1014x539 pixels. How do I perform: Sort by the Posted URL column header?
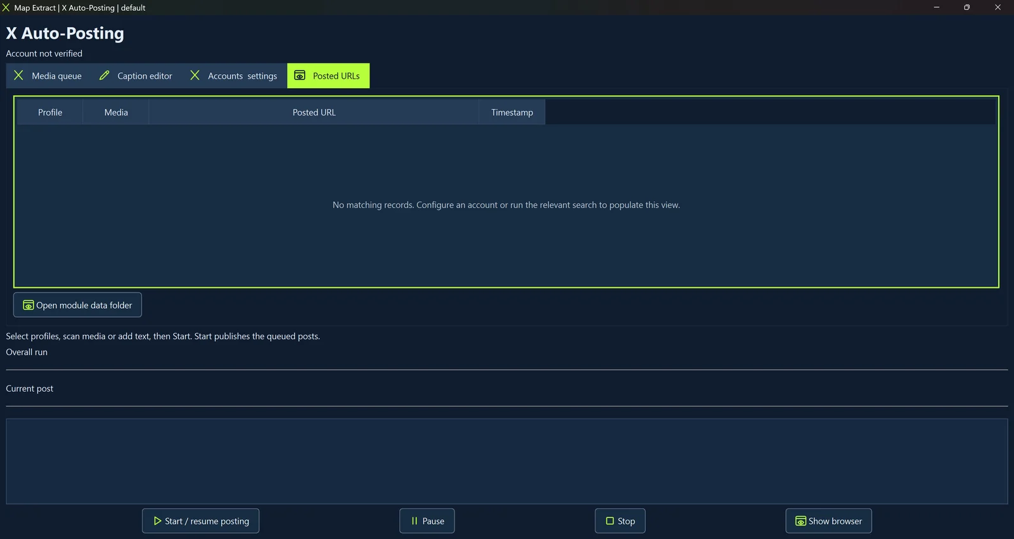pyautogui.click(x=314, y=112)
